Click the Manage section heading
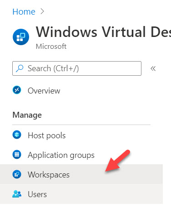The height and width of the screenshot is (224, 171). pos(27,115)
